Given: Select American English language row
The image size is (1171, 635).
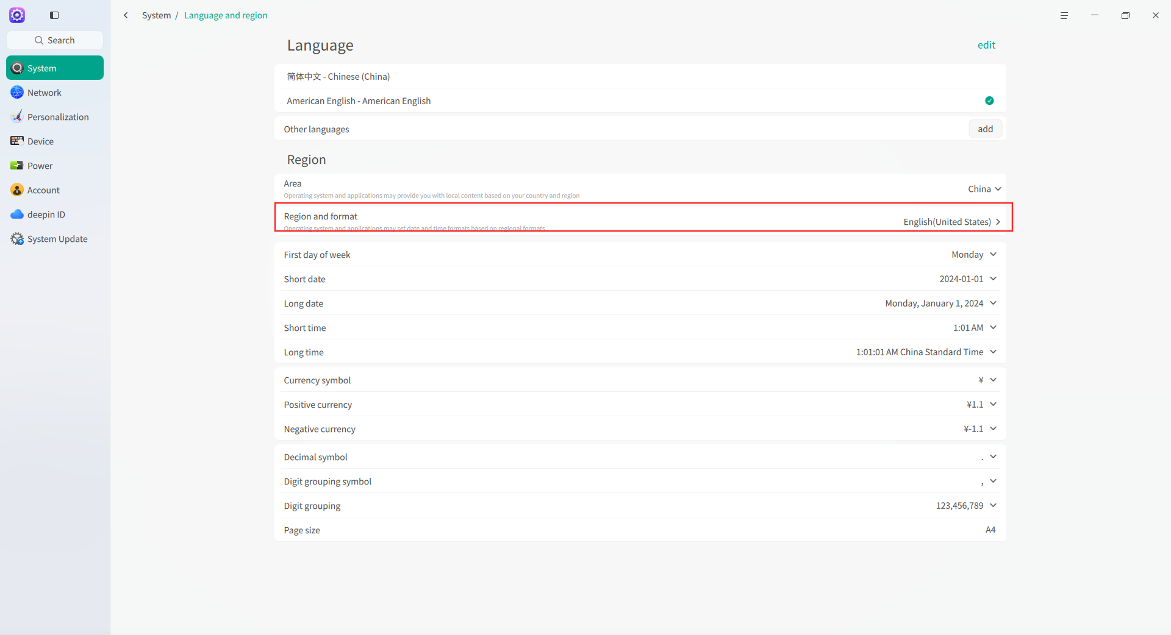Looking at the screenshot, I should click(x=640, y=101).
